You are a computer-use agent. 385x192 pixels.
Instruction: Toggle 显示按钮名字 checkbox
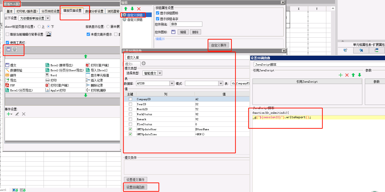click(157, 19)
